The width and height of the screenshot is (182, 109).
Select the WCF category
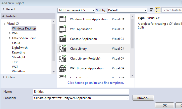pyautogui.click(x=15, y=67)
